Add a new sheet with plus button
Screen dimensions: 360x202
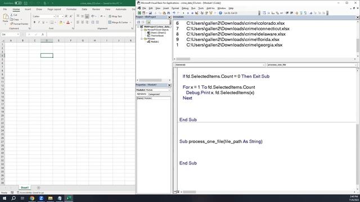coord(39,187)
